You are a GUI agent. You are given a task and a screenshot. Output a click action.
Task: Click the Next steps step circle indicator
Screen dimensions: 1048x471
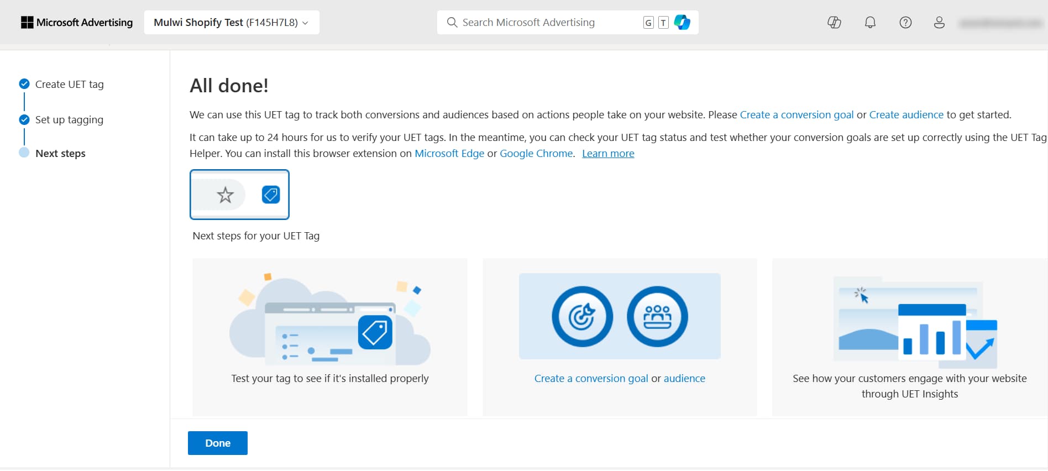pos(24,153)
